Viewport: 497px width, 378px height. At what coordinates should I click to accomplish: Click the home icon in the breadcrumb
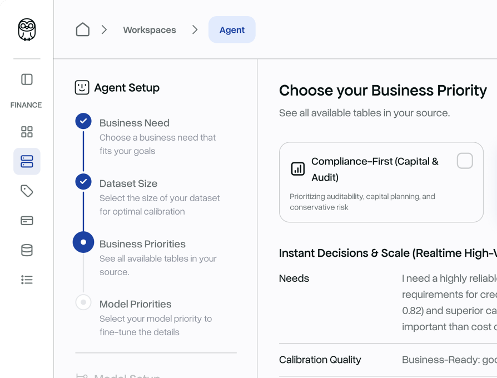tap(82, 29)
